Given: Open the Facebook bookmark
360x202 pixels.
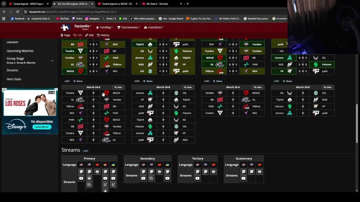Looking at the screenshot, I should (17, 19).
